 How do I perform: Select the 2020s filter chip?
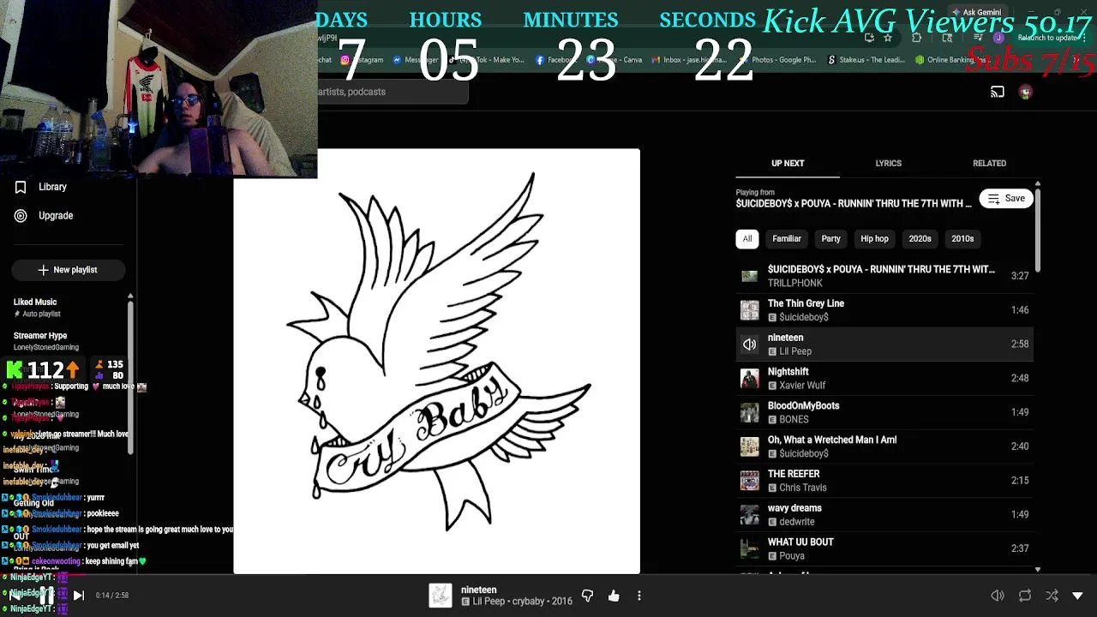920,239
